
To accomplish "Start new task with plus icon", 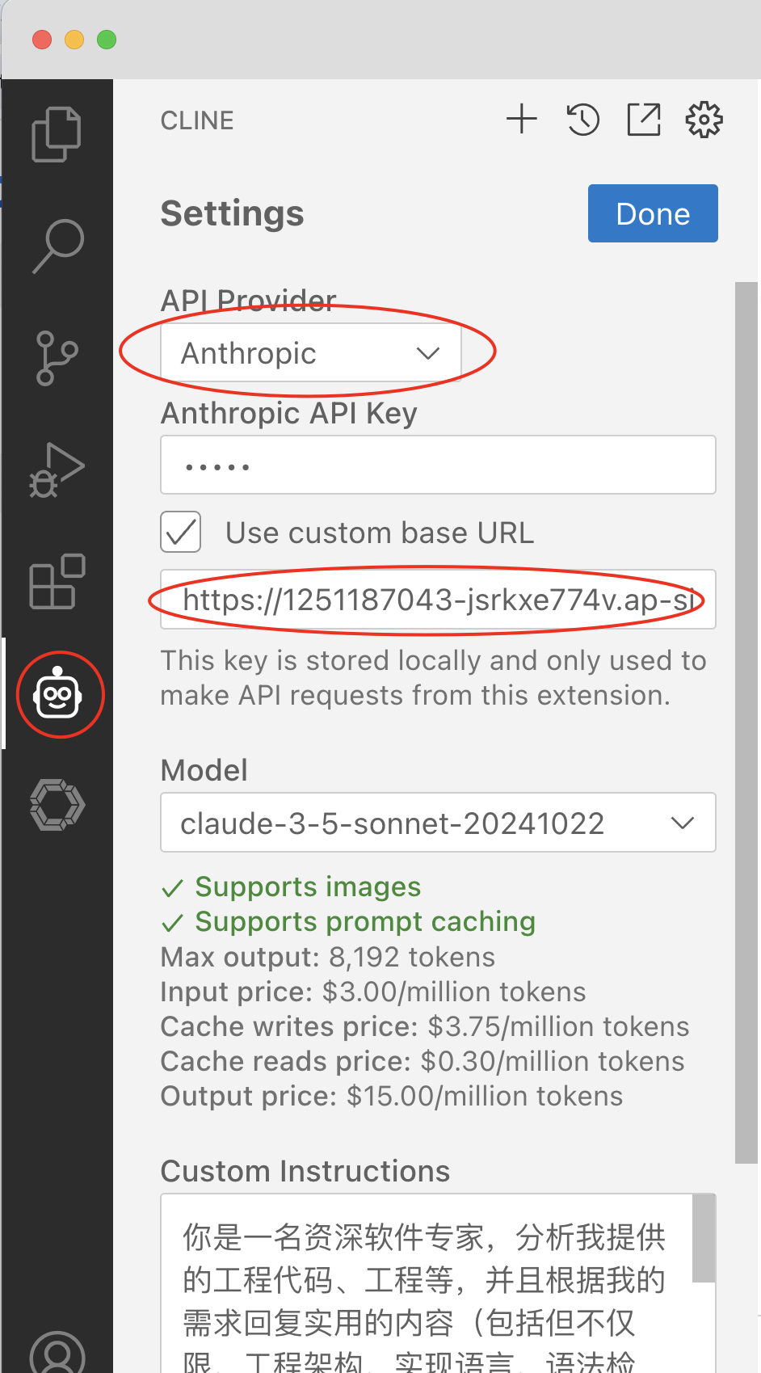I will 522,120.
